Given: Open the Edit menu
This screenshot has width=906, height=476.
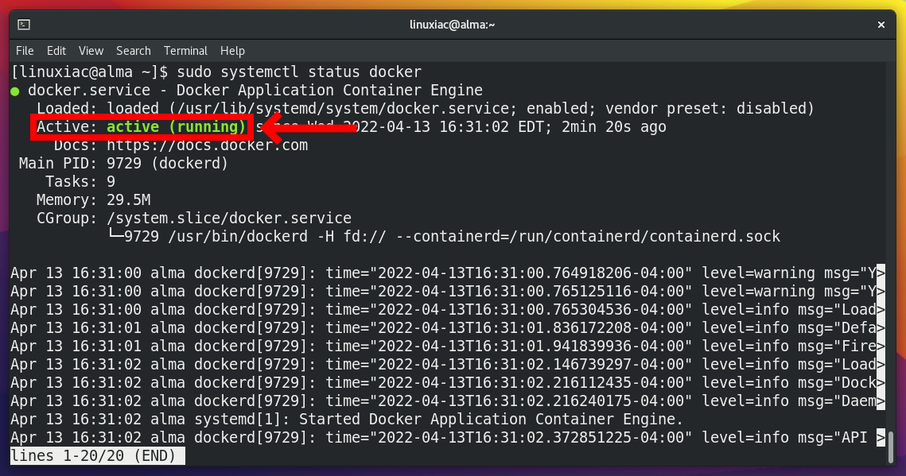Looking at the screenshot, I should pos(56,51).
